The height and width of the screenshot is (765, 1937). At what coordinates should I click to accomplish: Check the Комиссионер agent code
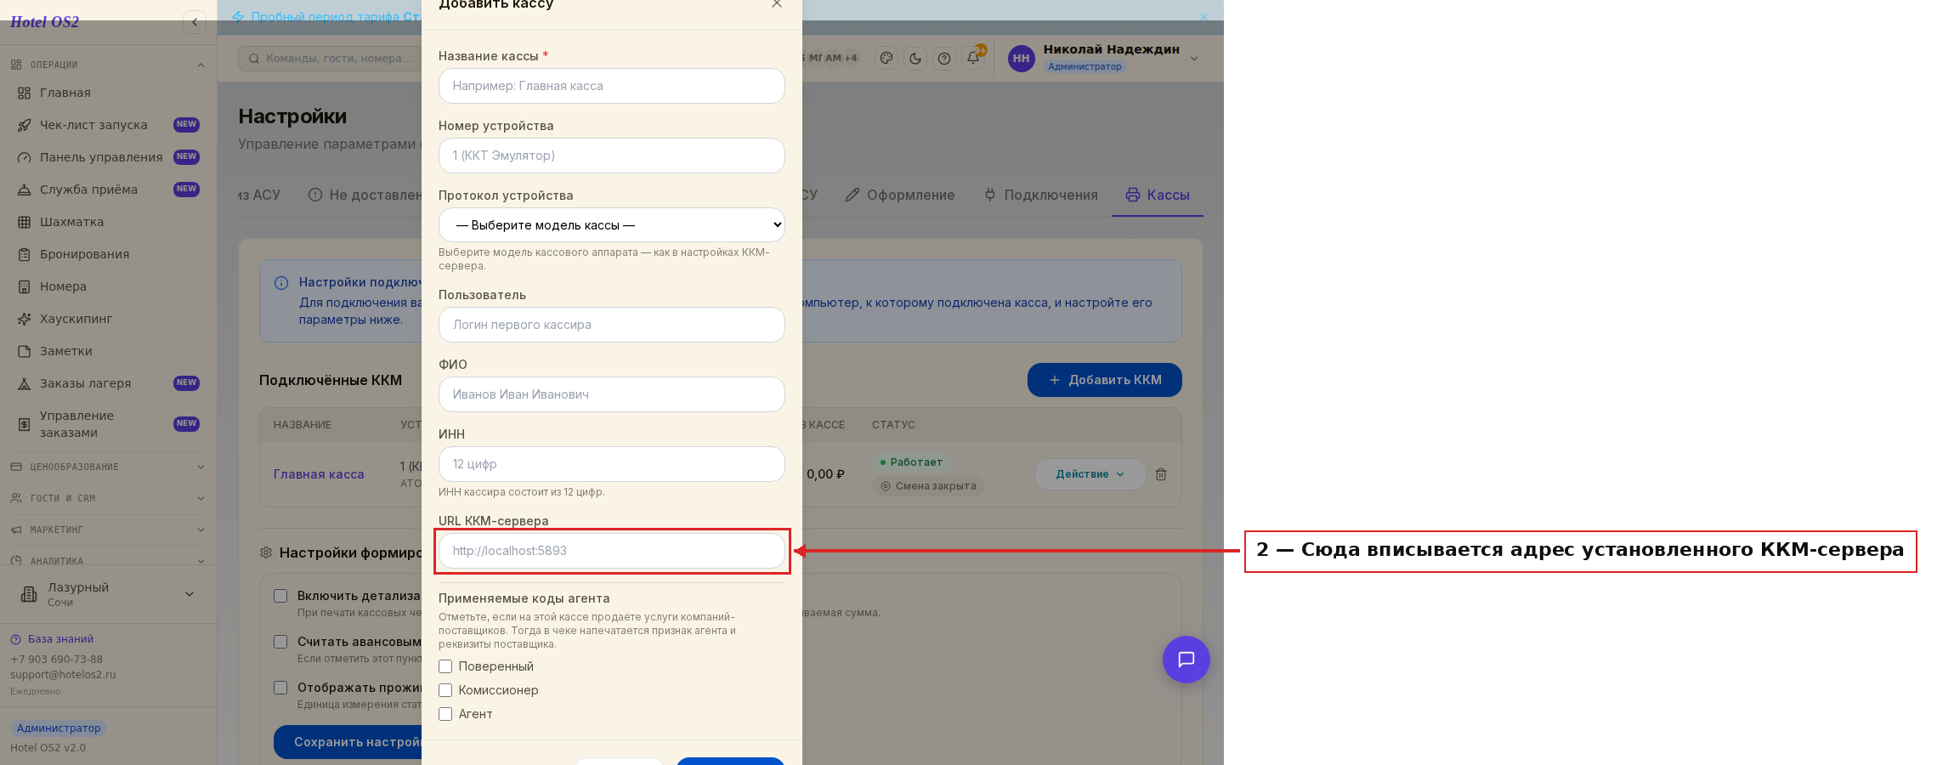point(445,690)
